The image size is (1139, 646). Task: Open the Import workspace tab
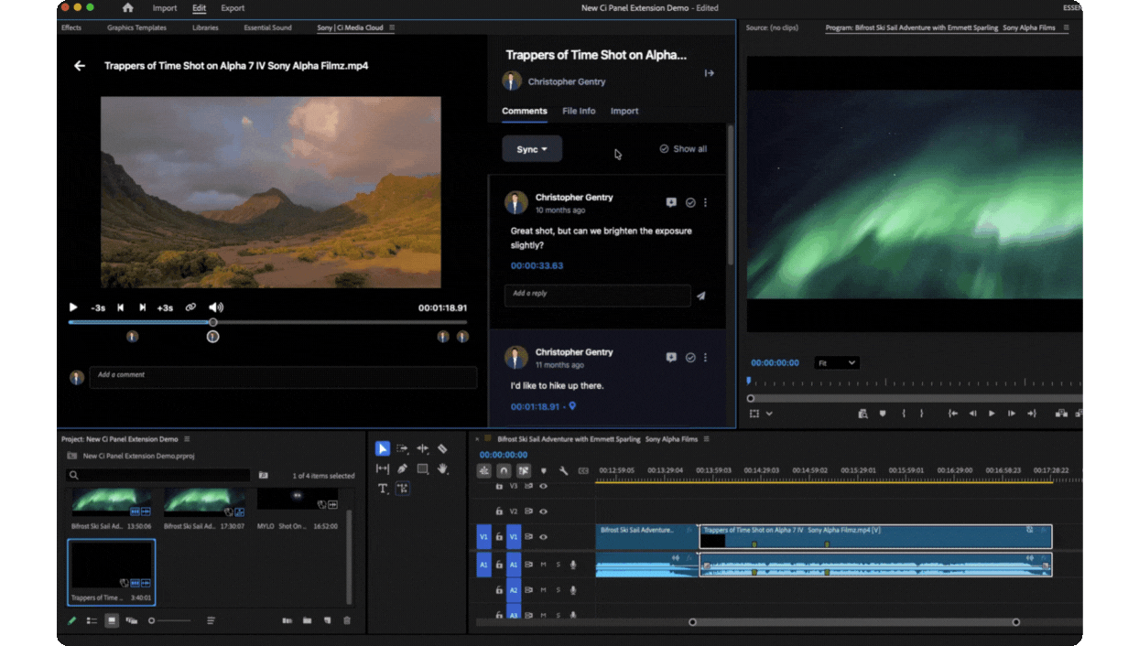[165, 8]
